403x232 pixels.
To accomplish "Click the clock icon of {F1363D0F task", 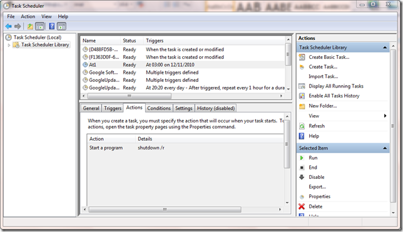I will (85, 57).
